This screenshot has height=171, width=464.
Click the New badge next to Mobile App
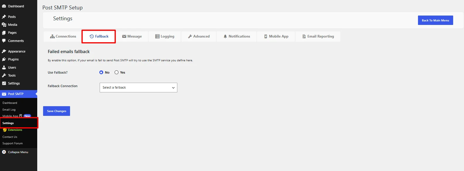27,116
